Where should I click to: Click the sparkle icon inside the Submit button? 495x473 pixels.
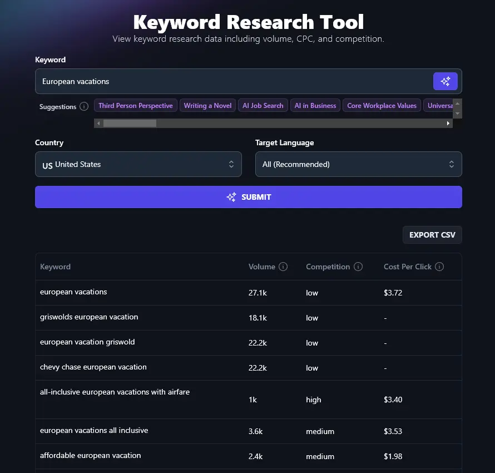(231, 196)
